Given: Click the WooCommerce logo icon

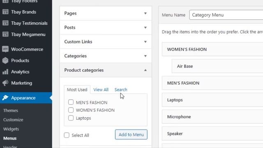Looking at the screenshot, I should coord(5,49).
